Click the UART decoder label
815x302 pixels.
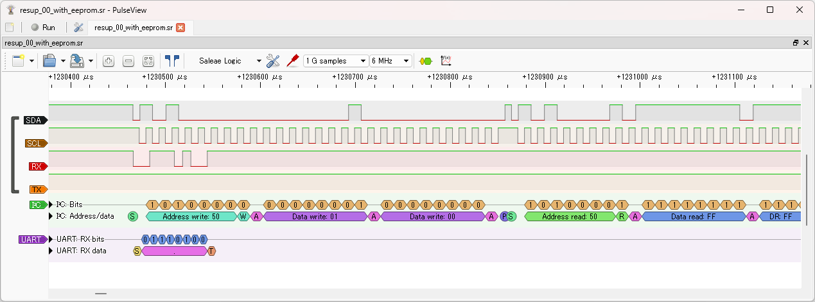coord(33,239)
